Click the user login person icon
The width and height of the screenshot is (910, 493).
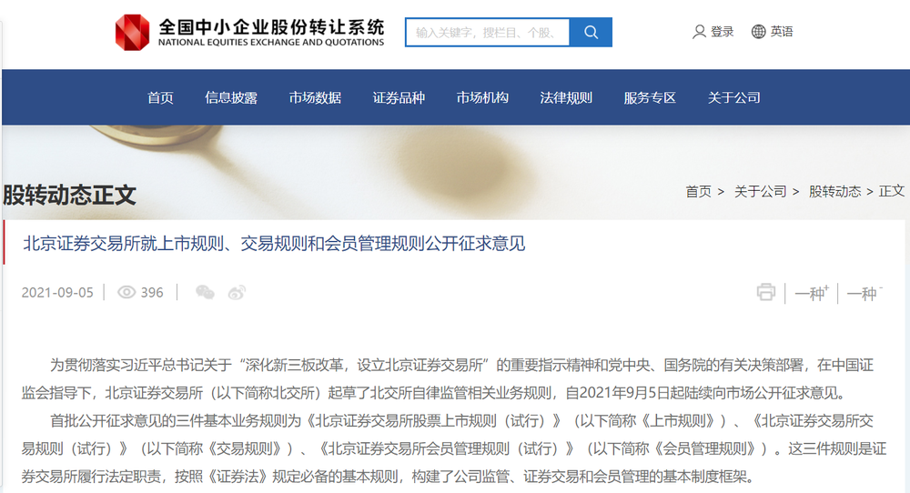click(x=699, y=32)
